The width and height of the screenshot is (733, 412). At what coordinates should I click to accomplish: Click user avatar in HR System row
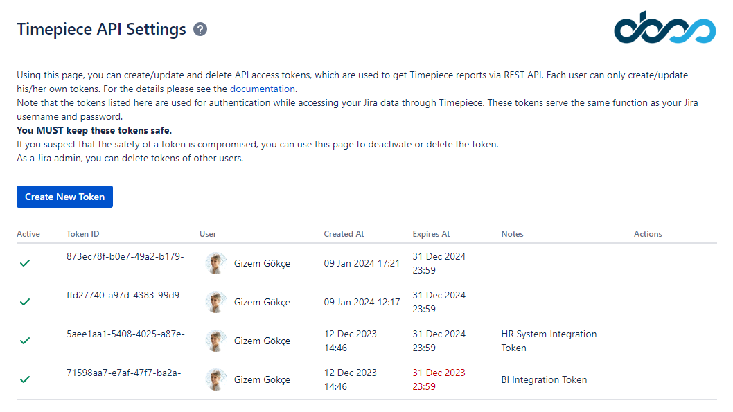pos(216,341)
